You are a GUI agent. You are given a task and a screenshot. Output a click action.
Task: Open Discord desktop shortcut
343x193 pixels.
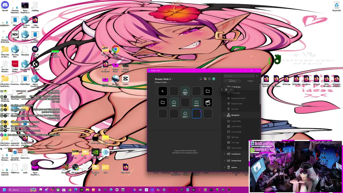pyautogui.click(x=5, y=6)
